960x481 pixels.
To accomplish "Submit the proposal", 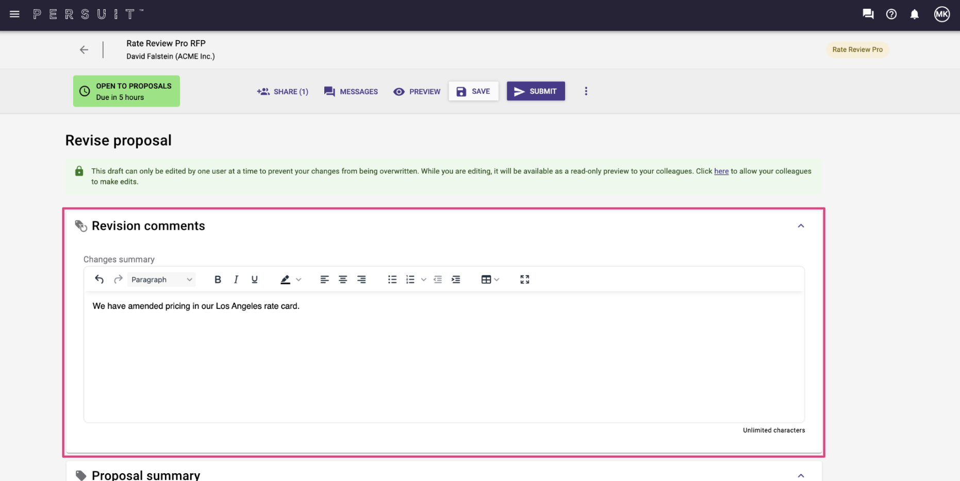I will (536, 91).
